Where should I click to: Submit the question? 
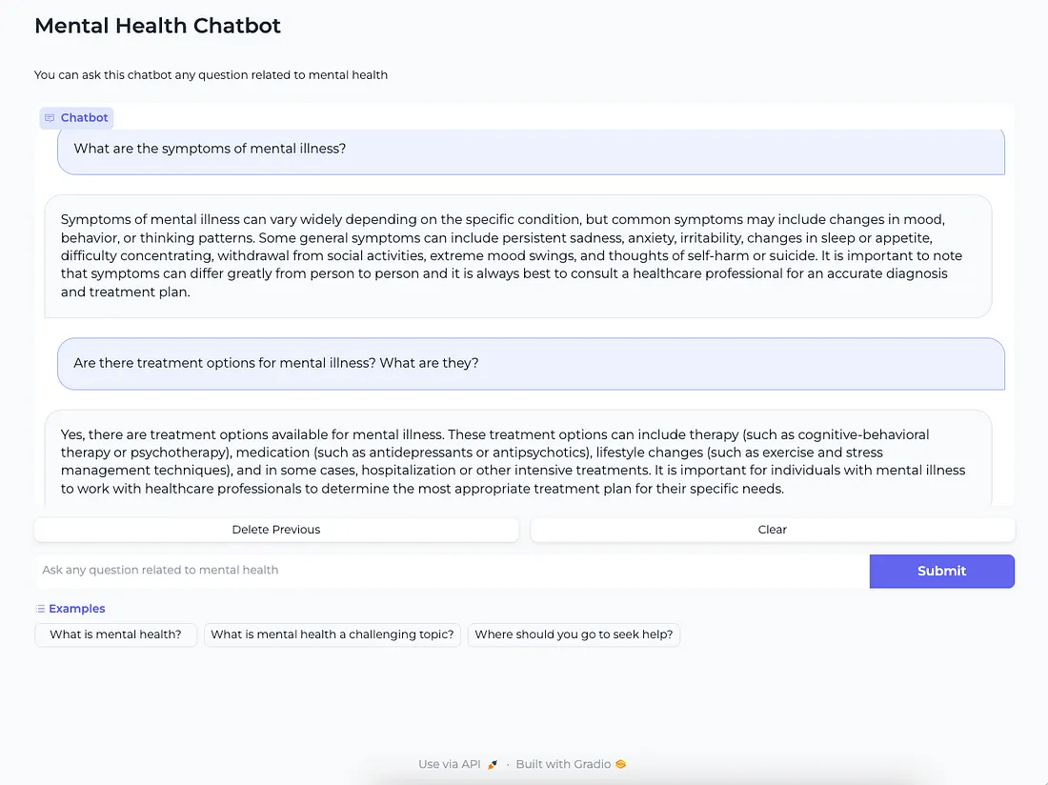click(x=941, y=572)
